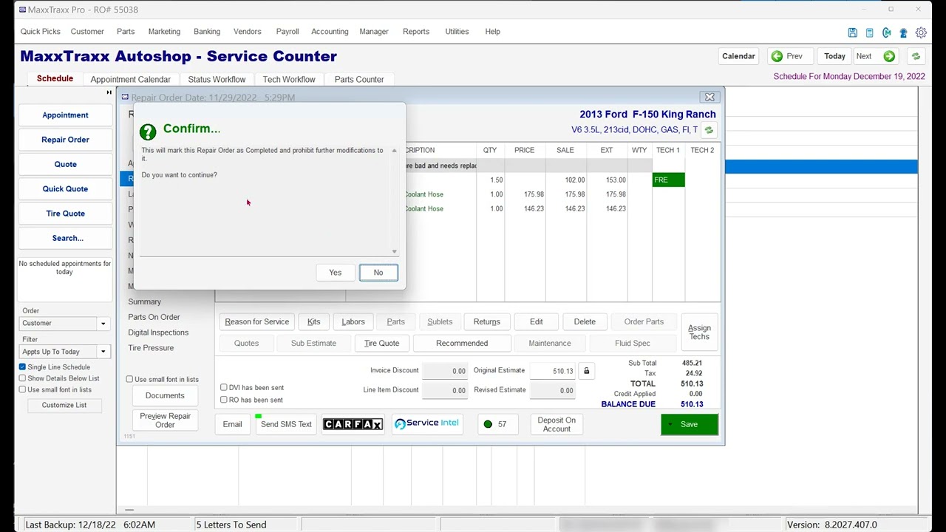Click the CM logo icon in top toolbar
946x532 pixels.
(x=886, y=33)
